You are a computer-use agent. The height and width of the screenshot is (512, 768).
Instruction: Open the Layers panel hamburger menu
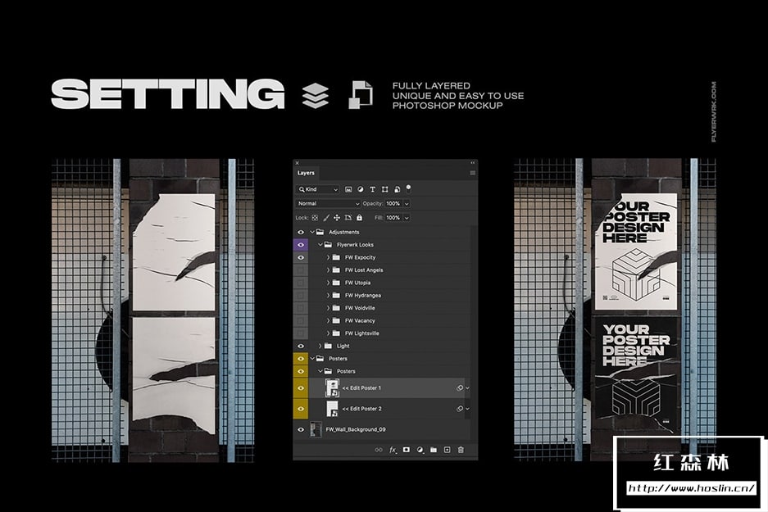click(473, 173)
